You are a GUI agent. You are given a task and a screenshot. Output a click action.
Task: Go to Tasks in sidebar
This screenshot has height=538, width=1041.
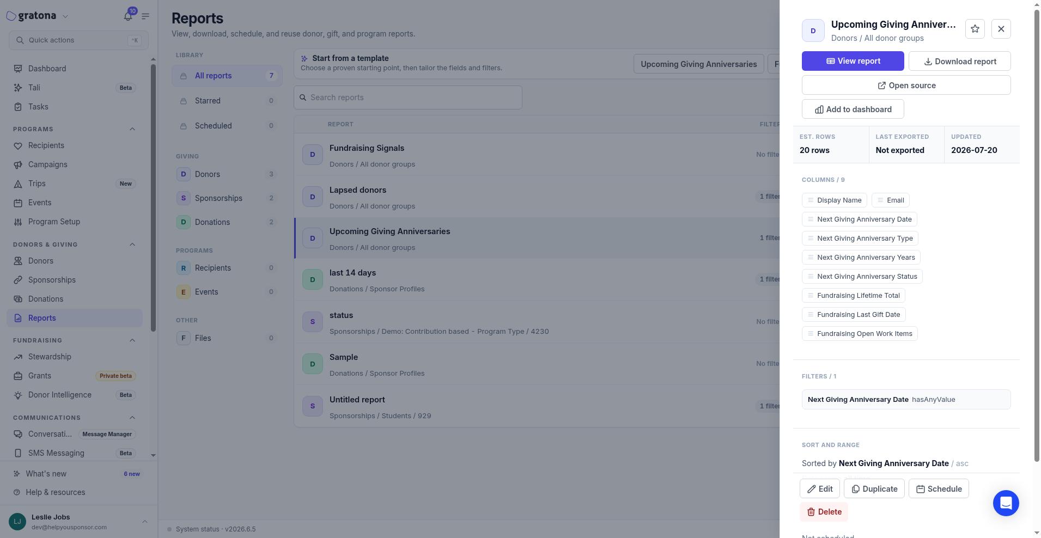point(75,107)
